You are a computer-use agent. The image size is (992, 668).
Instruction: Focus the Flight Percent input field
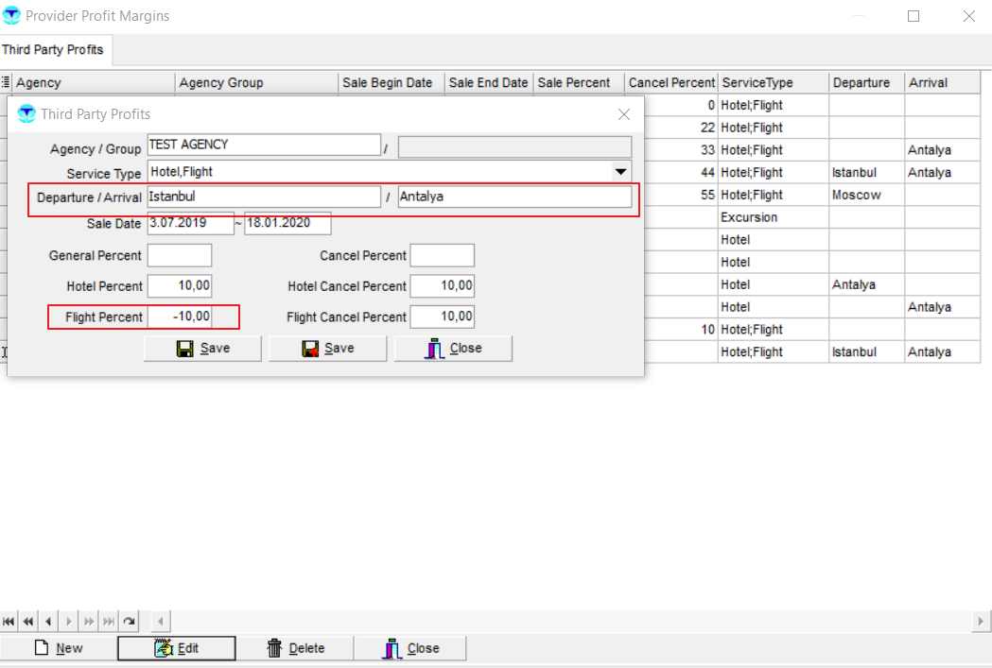click(x=180, y=317)
